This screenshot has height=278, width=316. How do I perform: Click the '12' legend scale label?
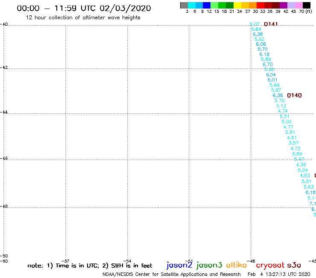(209, 11)
